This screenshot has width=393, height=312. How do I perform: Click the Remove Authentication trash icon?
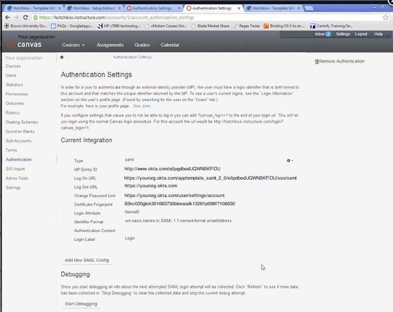(317, 62)
